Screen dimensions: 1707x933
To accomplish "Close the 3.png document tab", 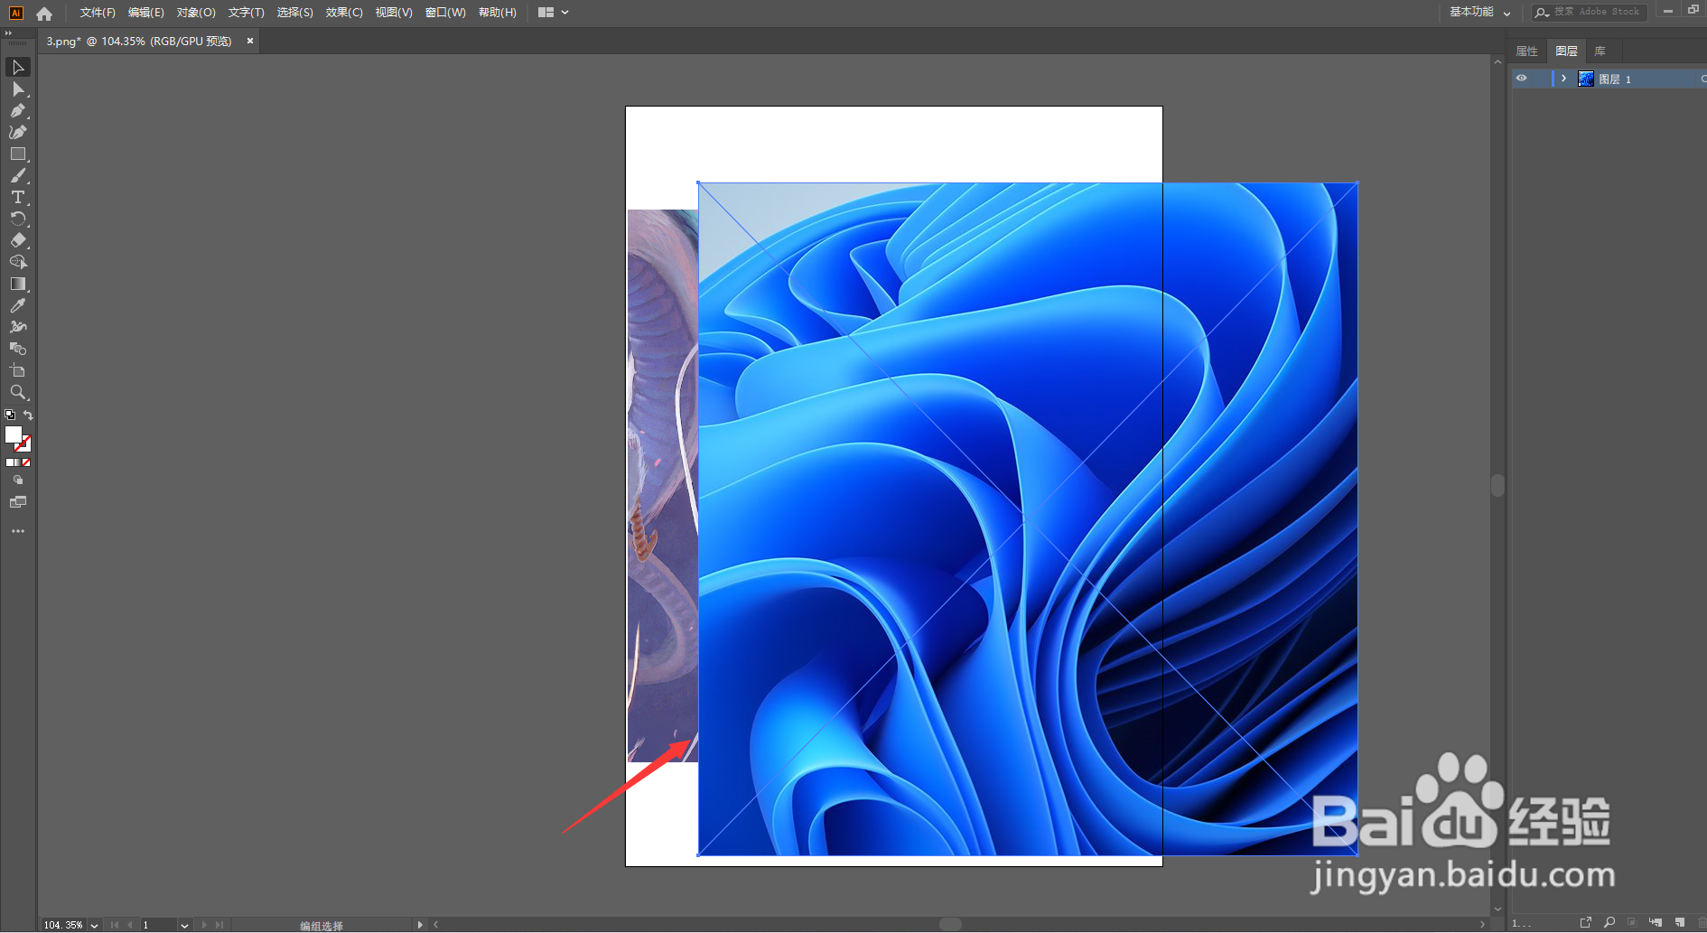I will click(250, 41).
